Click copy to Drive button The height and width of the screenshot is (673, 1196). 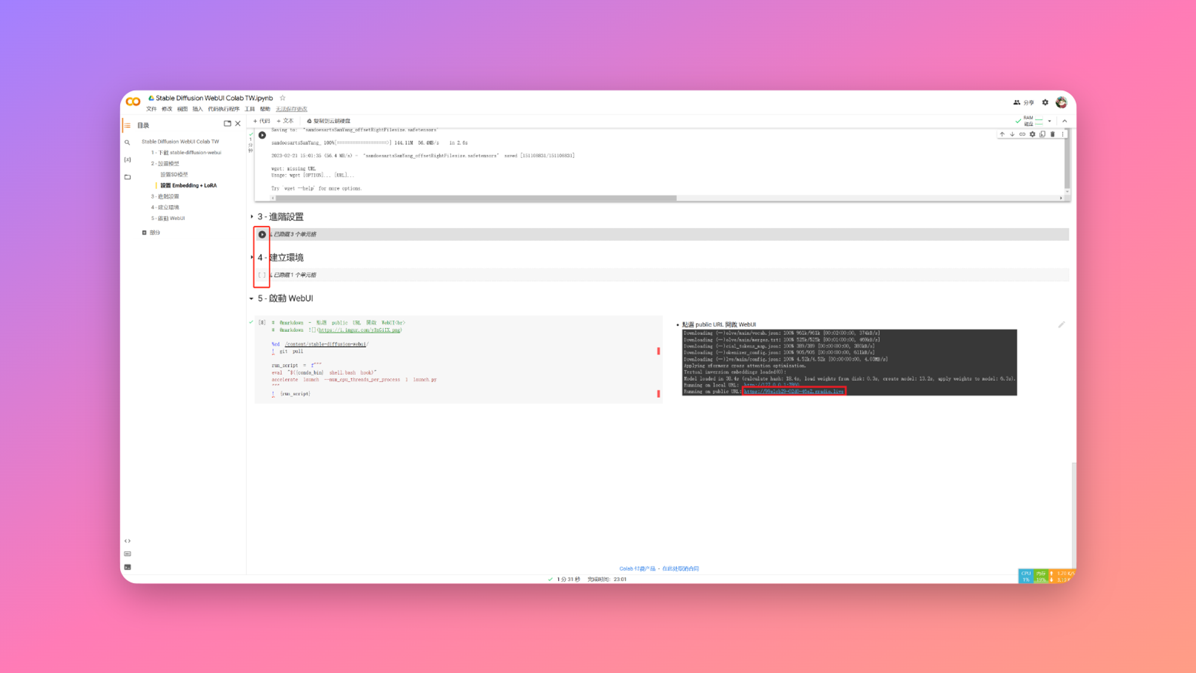[329, 121]
